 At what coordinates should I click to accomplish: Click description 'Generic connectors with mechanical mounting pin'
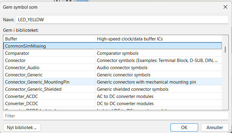[146, 82]
